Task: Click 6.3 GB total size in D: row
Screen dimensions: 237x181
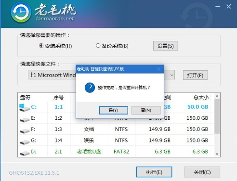Action: pos(200,152)
